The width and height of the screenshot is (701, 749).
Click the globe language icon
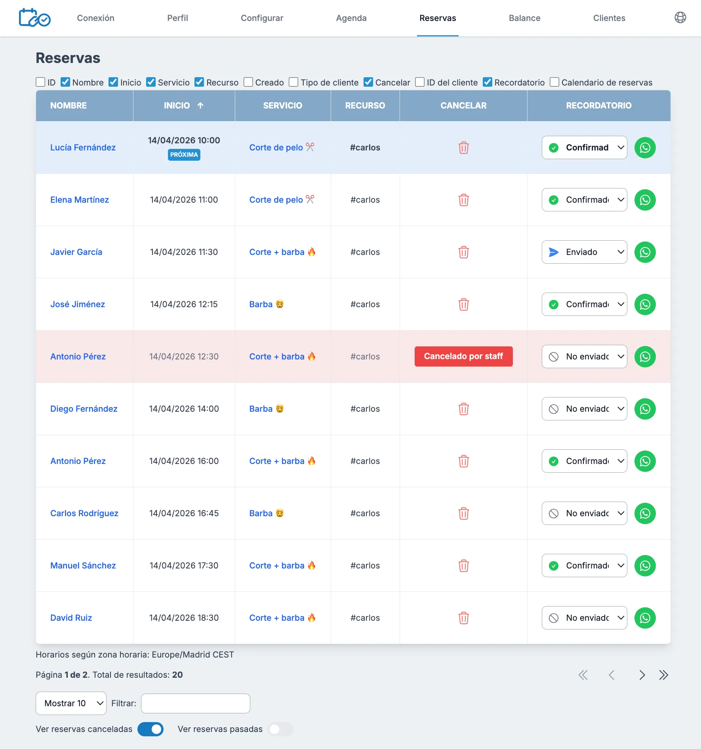tap(680, 18)
